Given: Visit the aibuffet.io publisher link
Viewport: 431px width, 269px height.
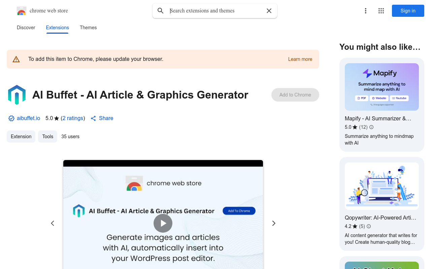Looking at the screenshot, I should (28, 118).
